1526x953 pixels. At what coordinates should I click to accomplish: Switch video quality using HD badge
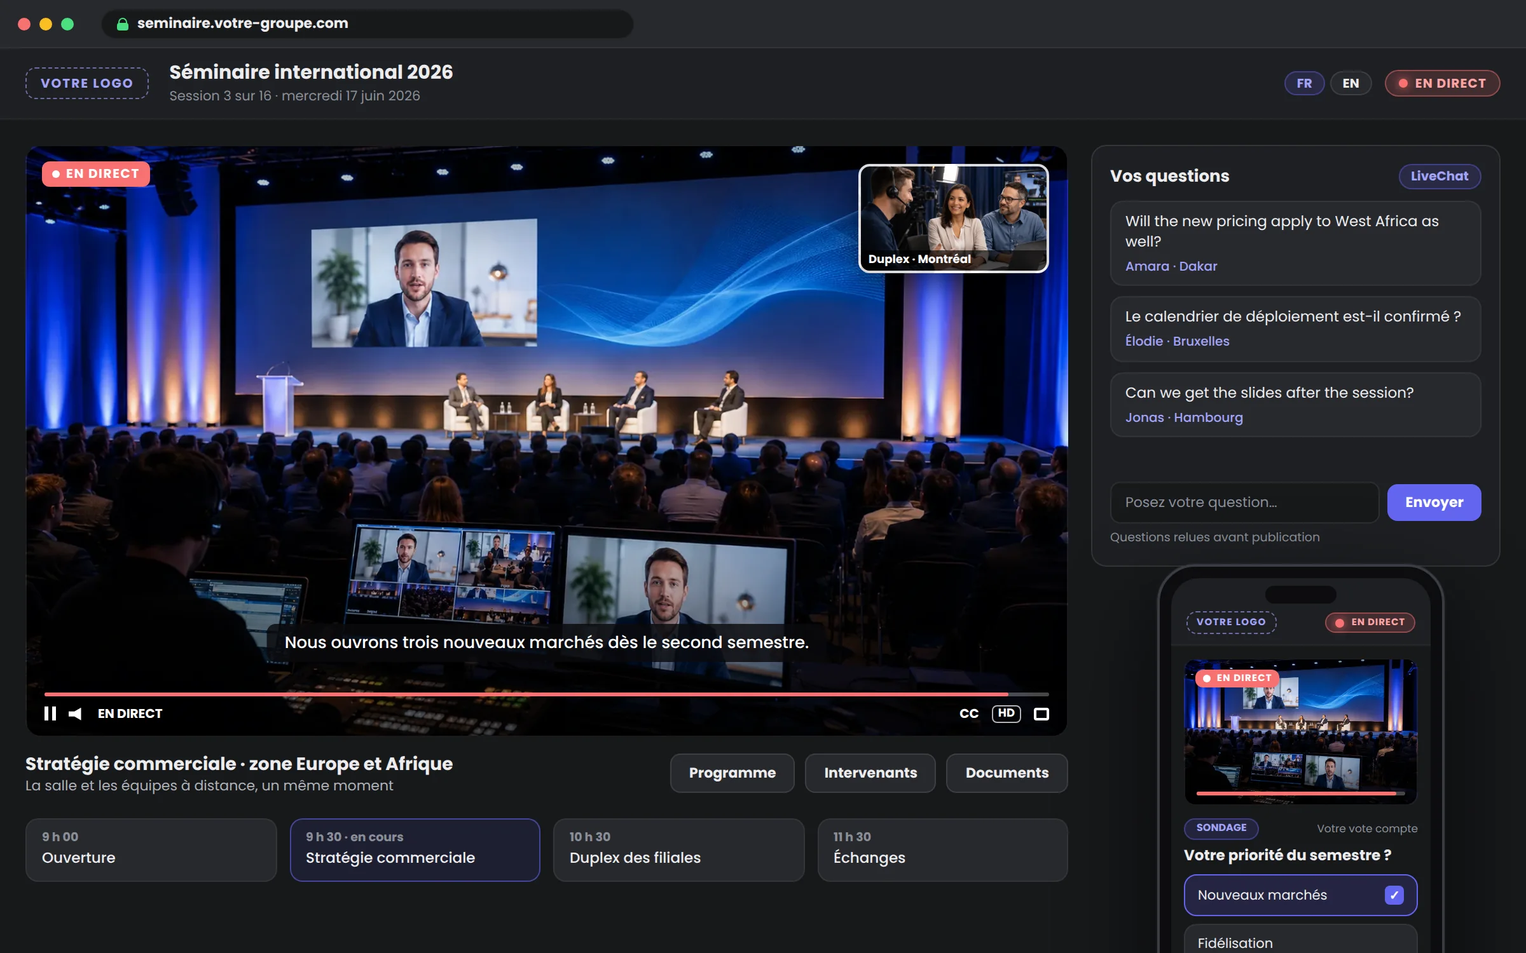pos(1006,713)
